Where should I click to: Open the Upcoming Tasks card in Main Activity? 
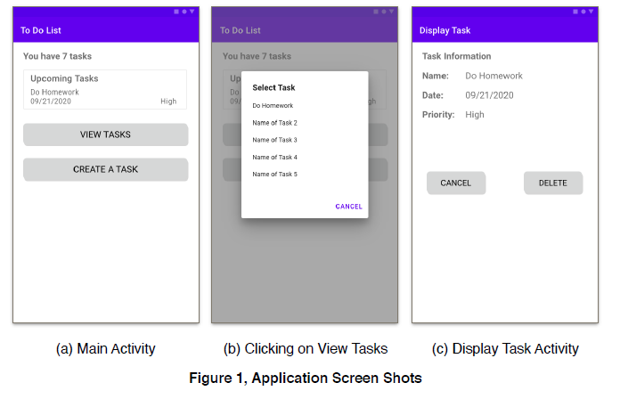coord(105,90)
